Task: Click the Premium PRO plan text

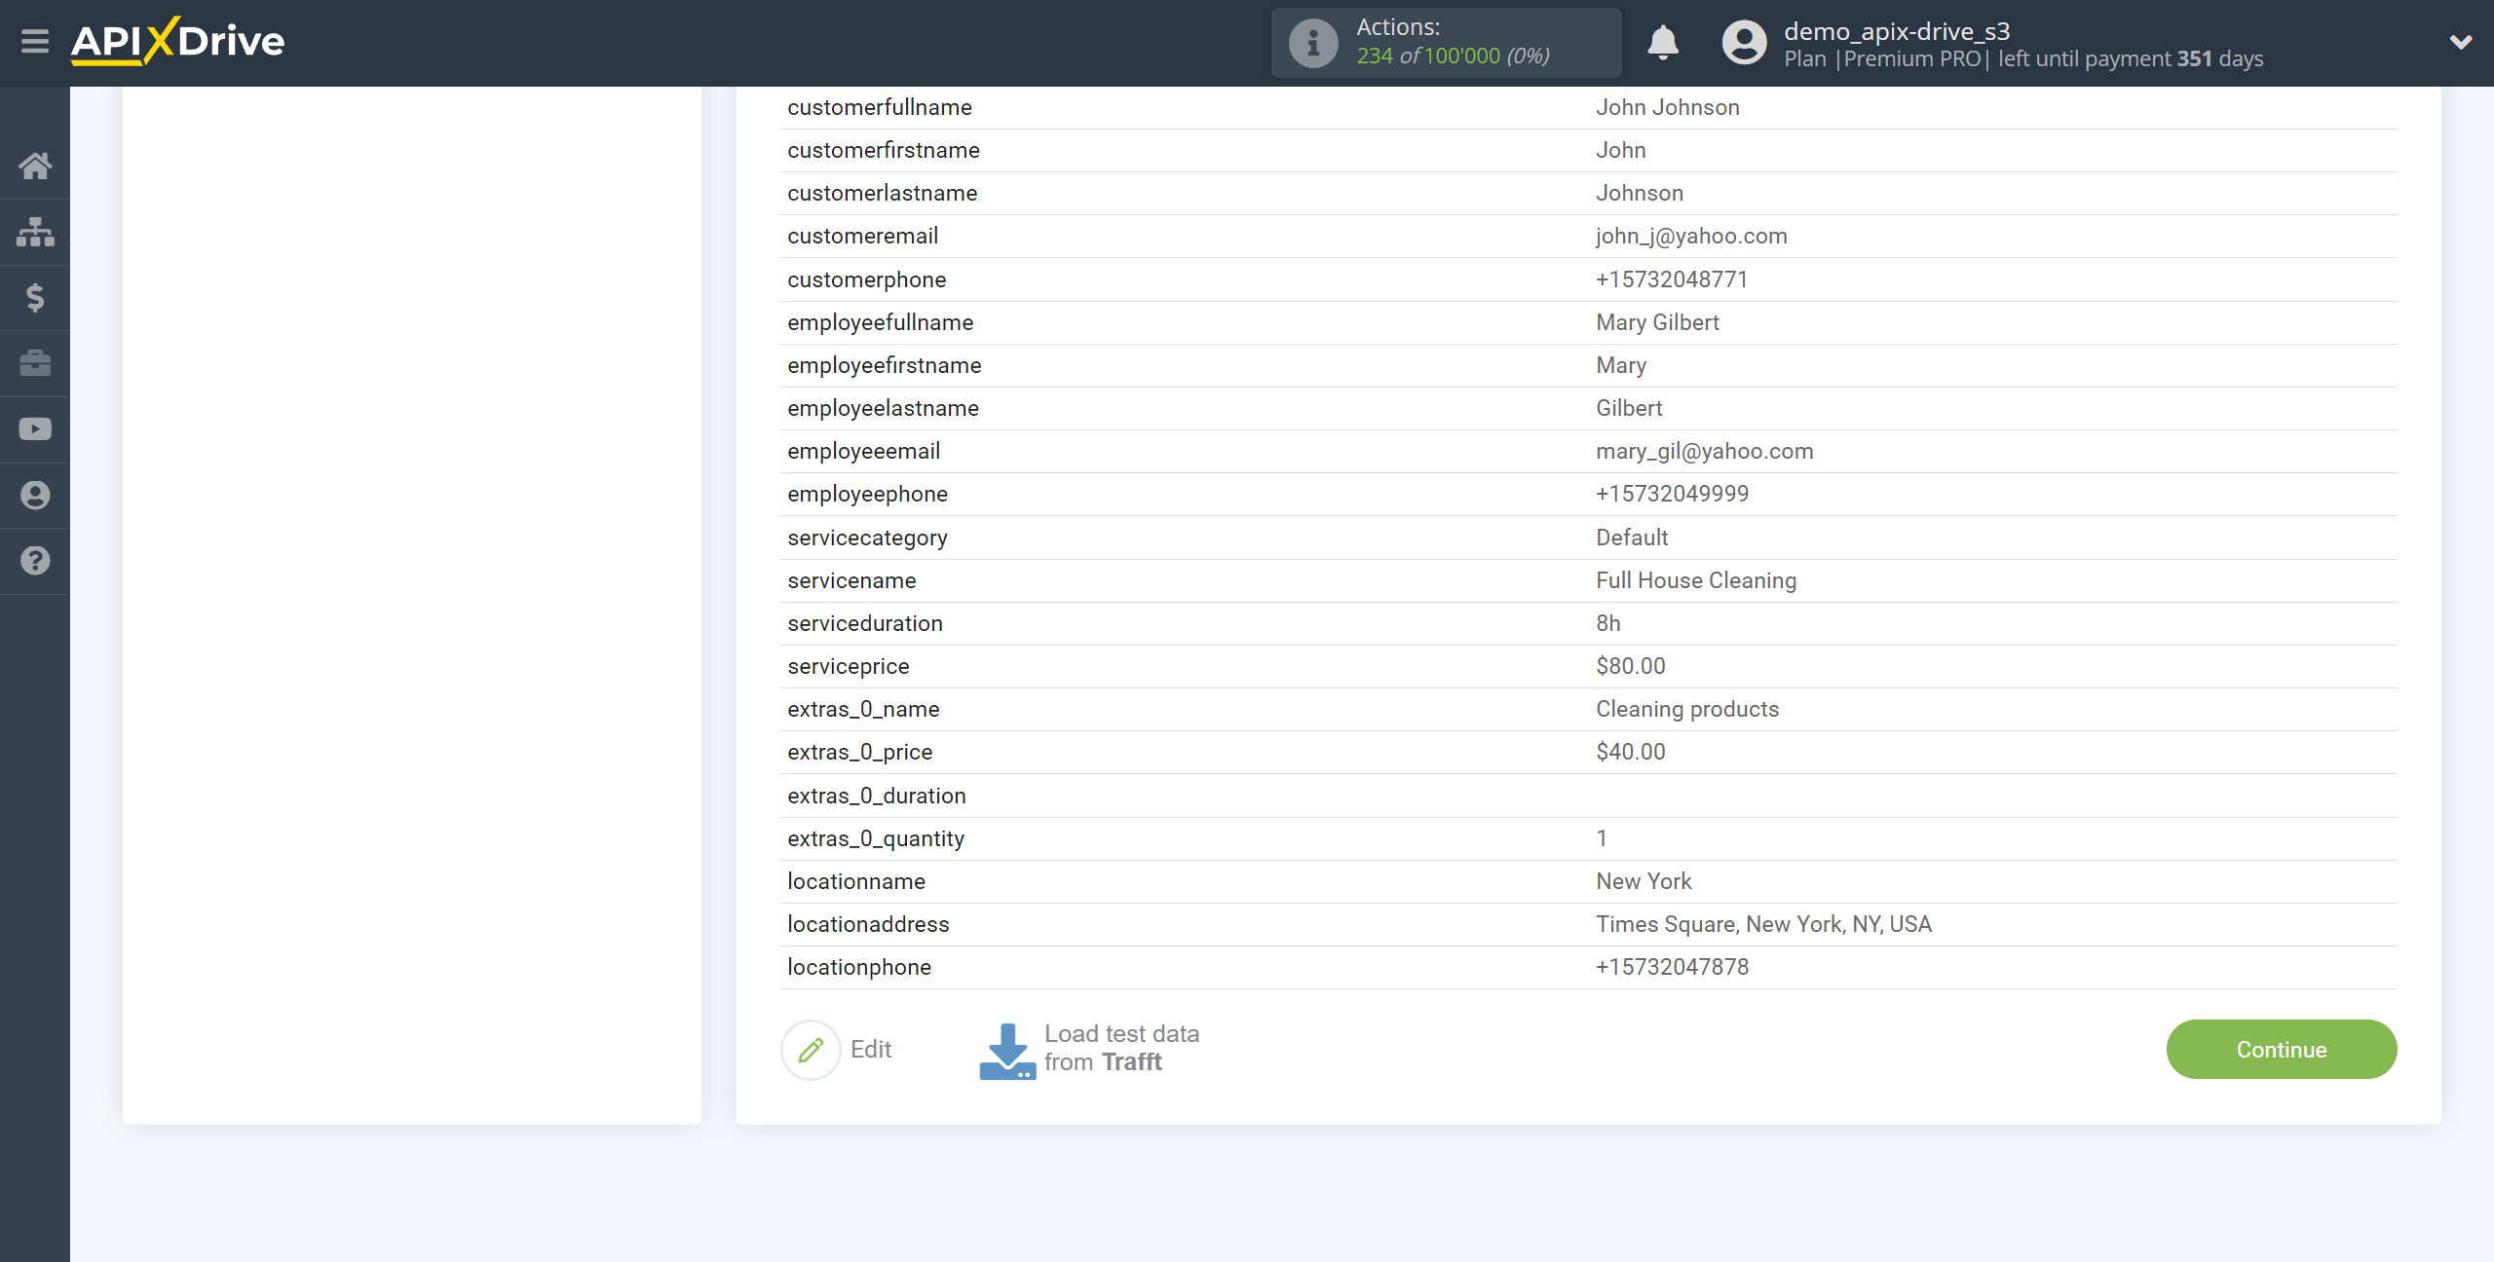Action: (1912, 58)
